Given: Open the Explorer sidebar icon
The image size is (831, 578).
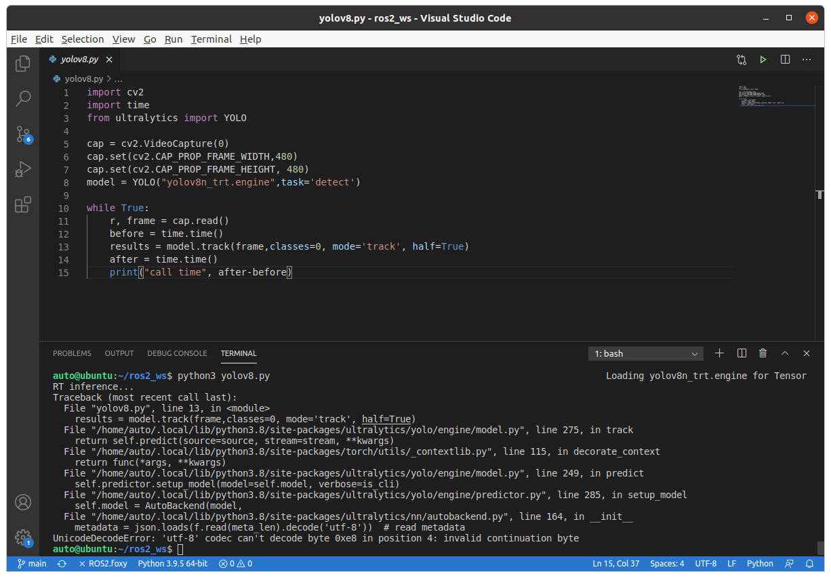Looking at the screenshot, I should point(22,62).
